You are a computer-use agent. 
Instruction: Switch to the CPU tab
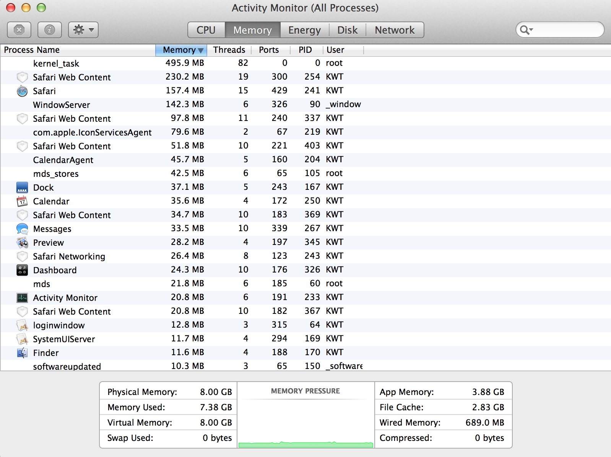(206, 30)
